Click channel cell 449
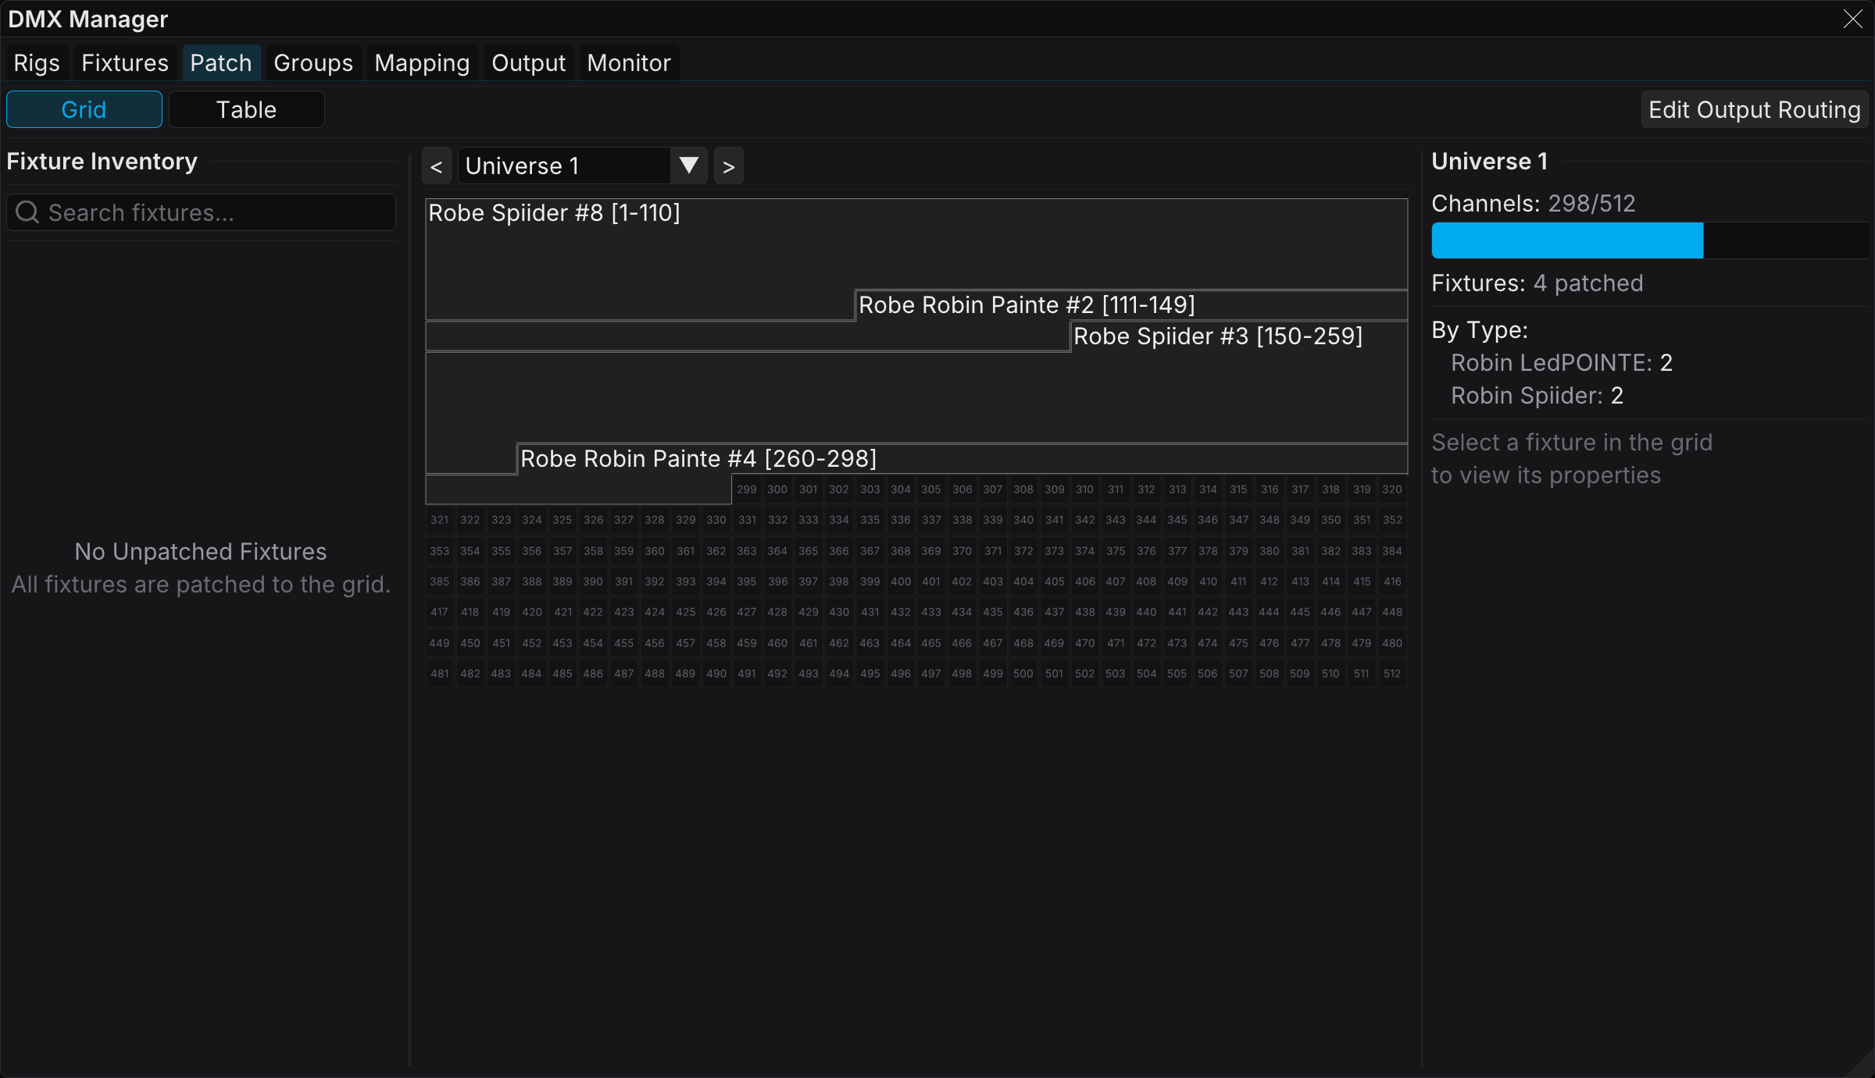 click(440, 643)
